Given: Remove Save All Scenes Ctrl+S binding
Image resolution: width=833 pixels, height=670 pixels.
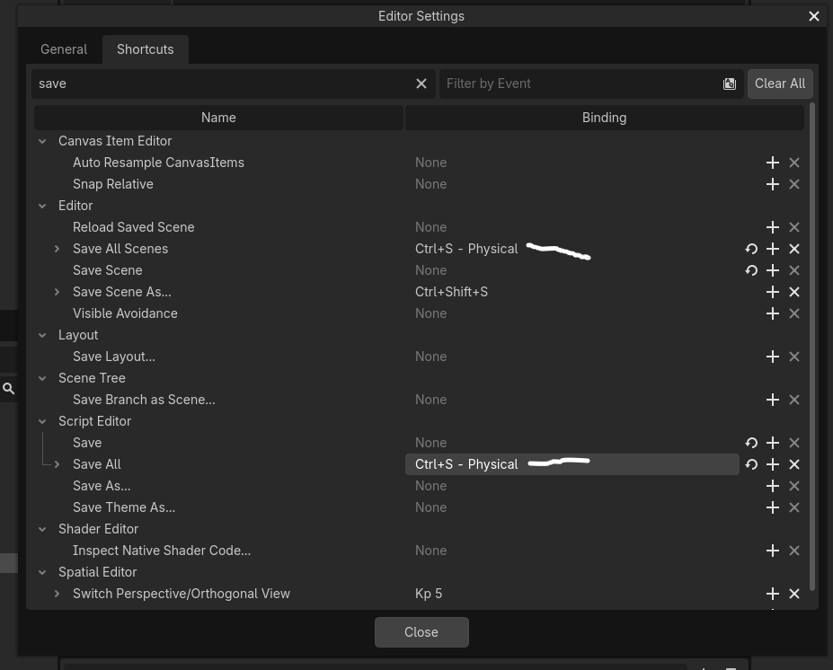Looking at the screenshot, I should click(794, 249).
